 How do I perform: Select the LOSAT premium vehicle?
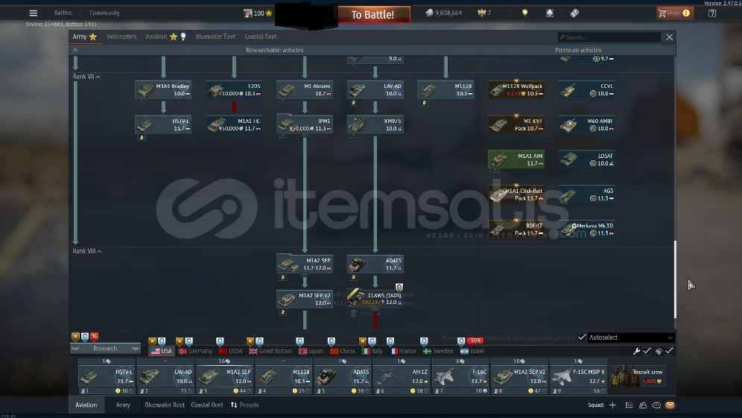[x=587, y=160]
